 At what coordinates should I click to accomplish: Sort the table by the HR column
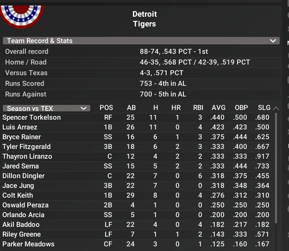(176, 108)
